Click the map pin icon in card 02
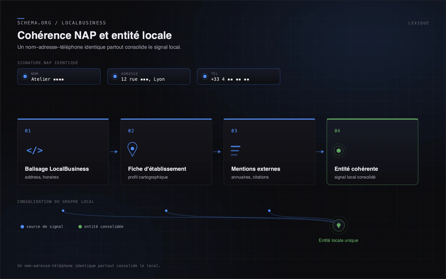Image resolution: width=446 pixels, height=279 pixels. tap(132, 149)
